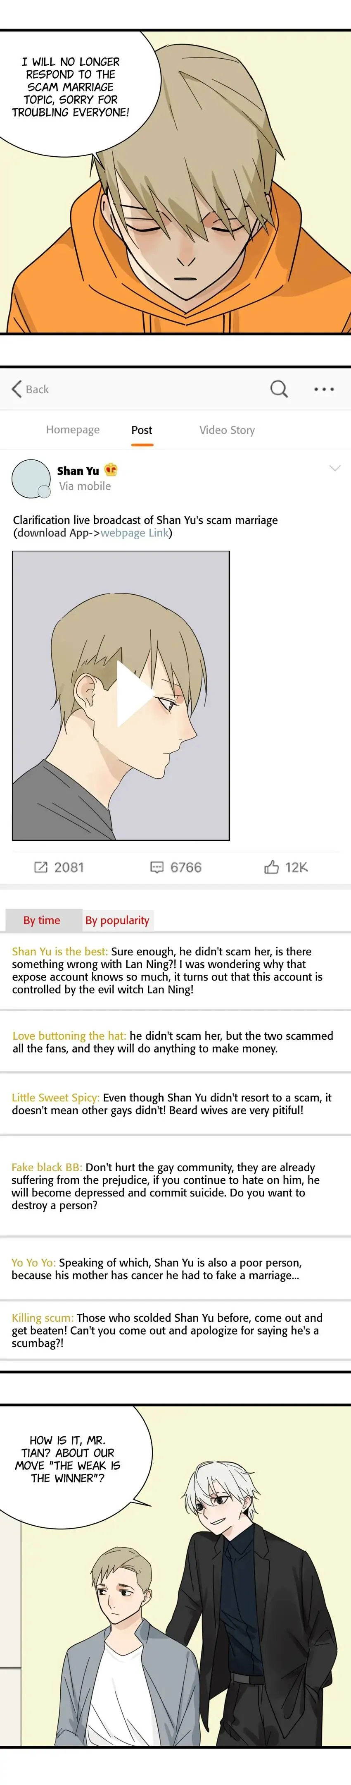Like the post with the thumbs-up icon
This screenshot has width=351, height=1785.
271,867
